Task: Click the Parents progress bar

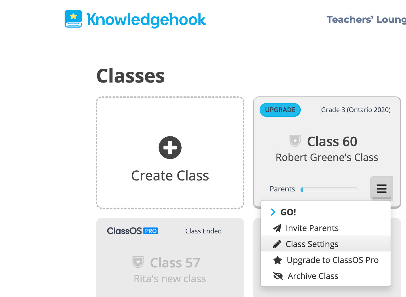Action: [x=329, y=189]
